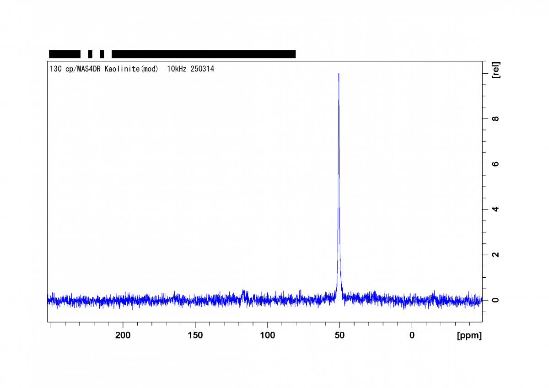Viewport: 549px width, 388px height.
Task: Click the '6' label on the rel axis
Action: pos(495,164)
